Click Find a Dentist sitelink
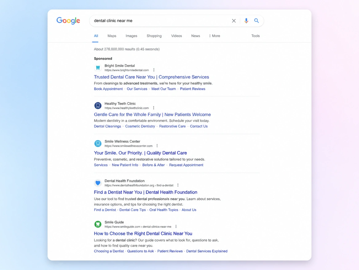This screenshot has width=359, height=270. tap(105, 210)
